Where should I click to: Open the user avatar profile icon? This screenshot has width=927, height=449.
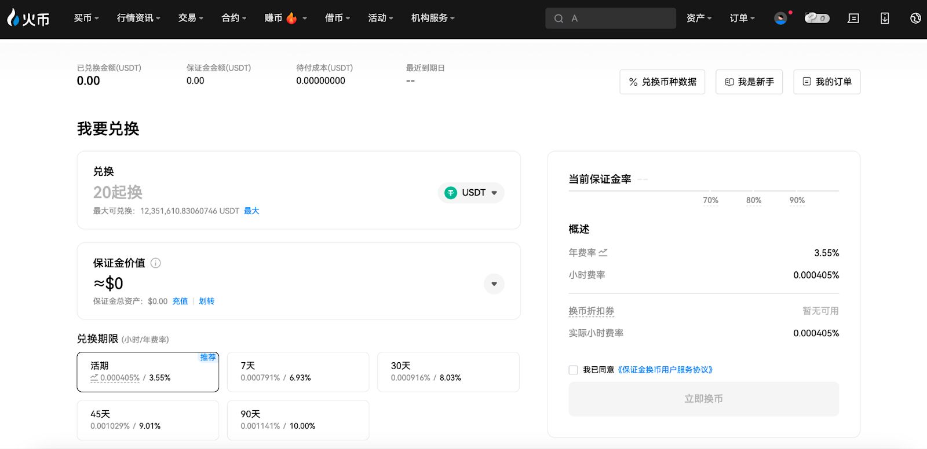tap(780, 19)
